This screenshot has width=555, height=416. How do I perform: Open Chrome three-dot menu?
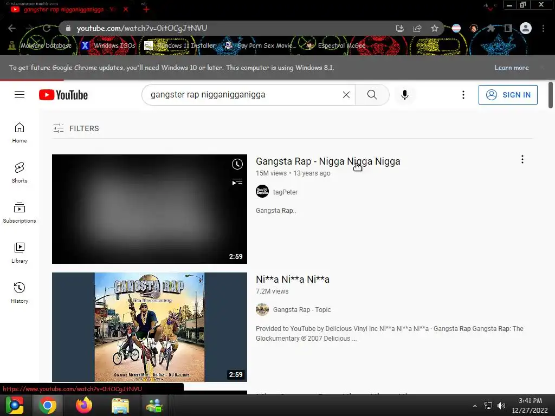[543, 28]
